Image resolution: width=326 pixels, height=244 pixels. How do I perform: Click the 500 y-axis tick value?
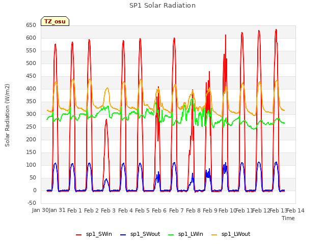pos(31,63)
